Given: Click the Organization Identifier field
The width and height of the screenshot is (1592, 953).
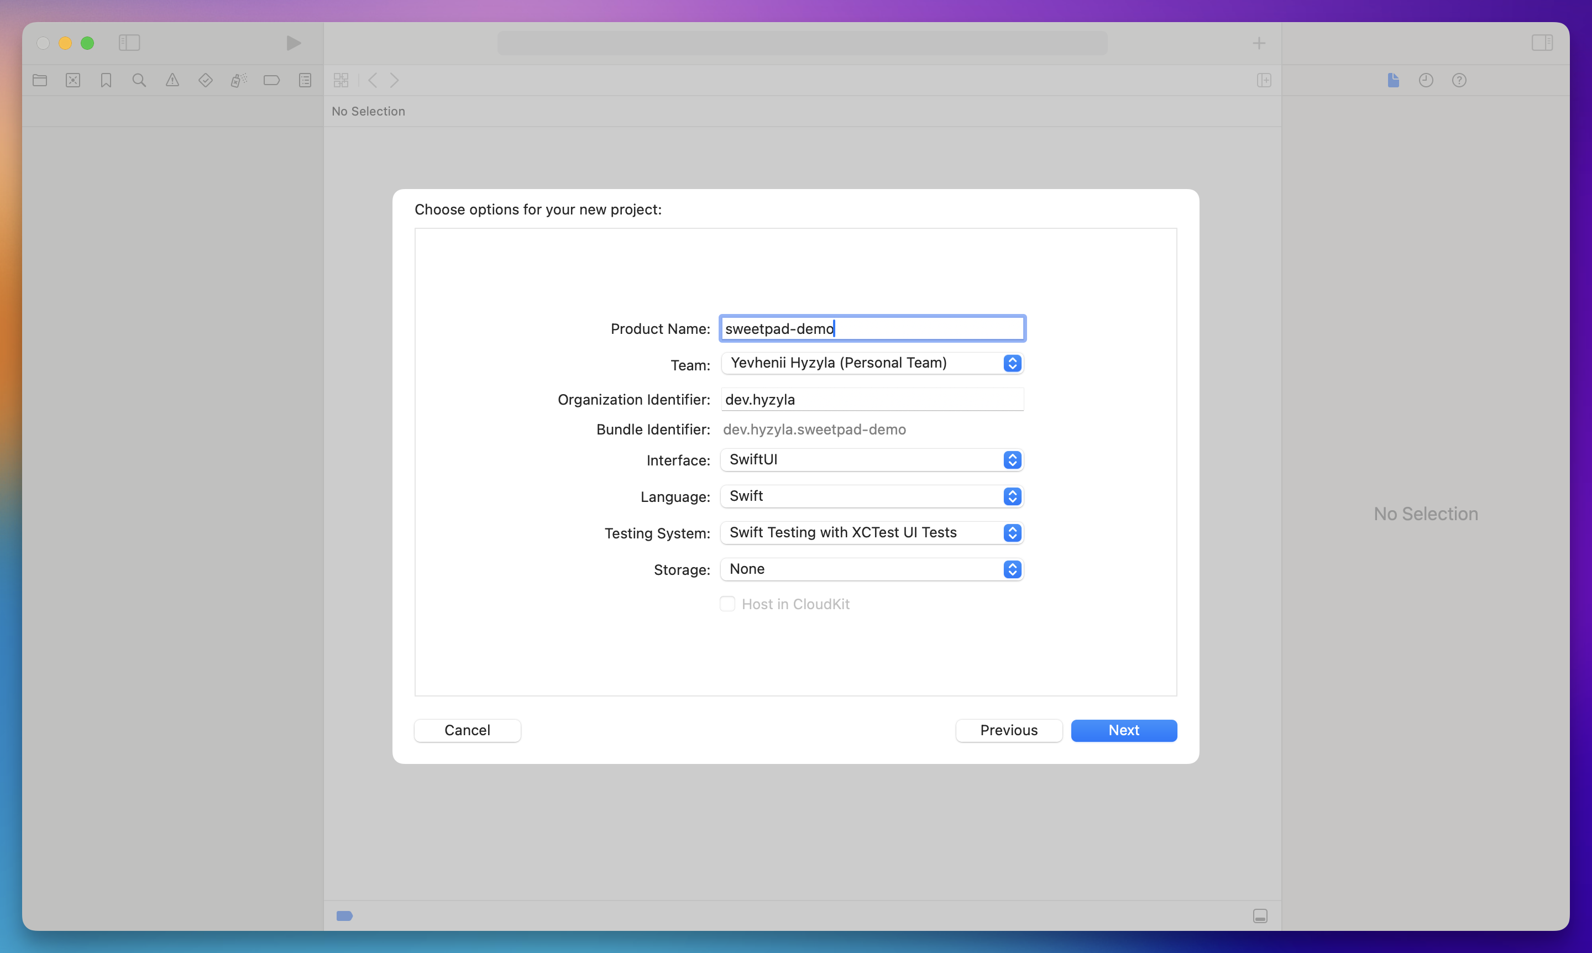Looking at the screenshot, I should (x=871, y=399).
